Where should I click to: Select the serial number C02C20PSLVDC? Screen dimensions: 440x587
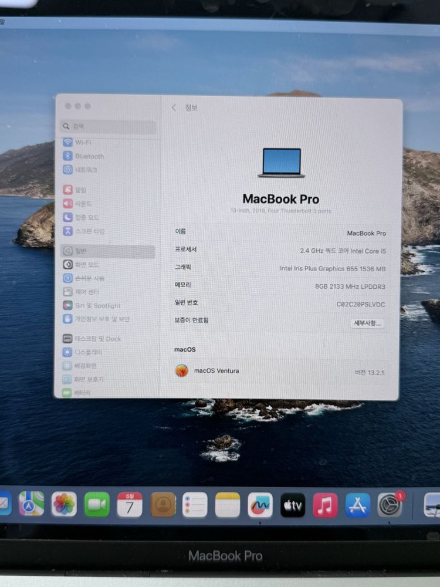pos(361,304)
